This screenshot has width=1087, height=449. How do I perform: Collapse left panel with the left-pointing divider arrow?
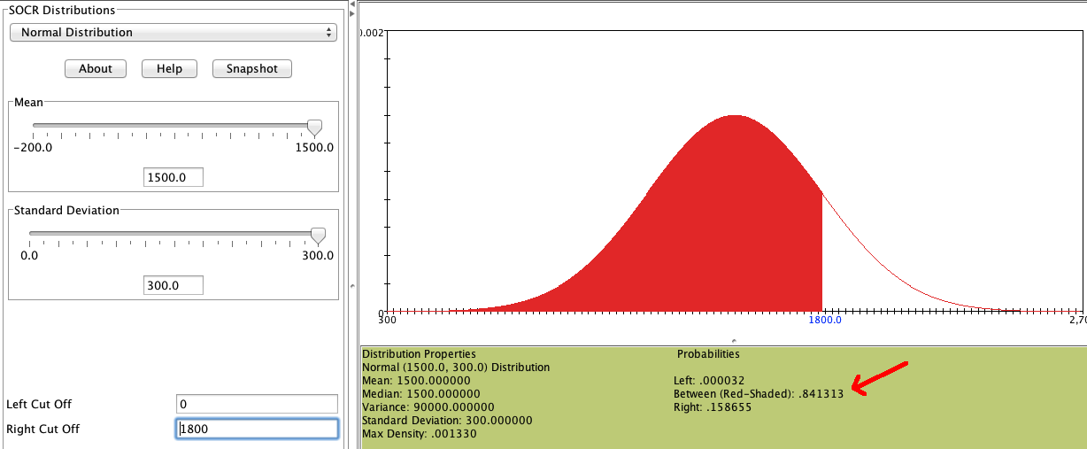click(x=352, y=4)
